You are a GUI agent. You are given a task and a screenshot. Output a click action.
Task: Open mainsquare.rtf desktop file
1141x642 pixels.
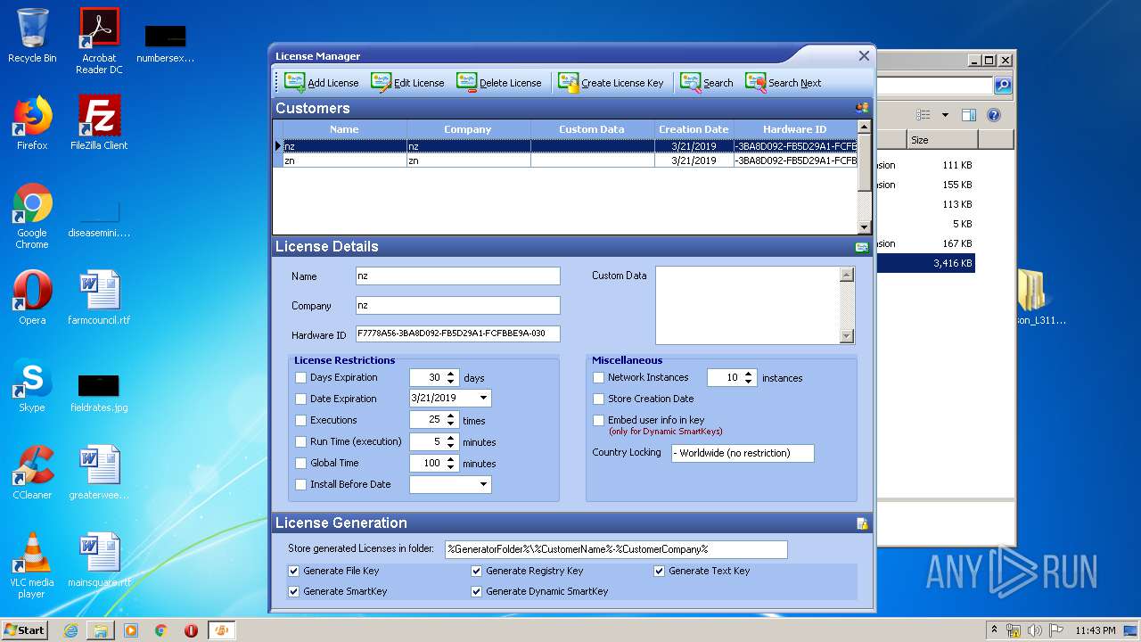[x=99, y=560]
